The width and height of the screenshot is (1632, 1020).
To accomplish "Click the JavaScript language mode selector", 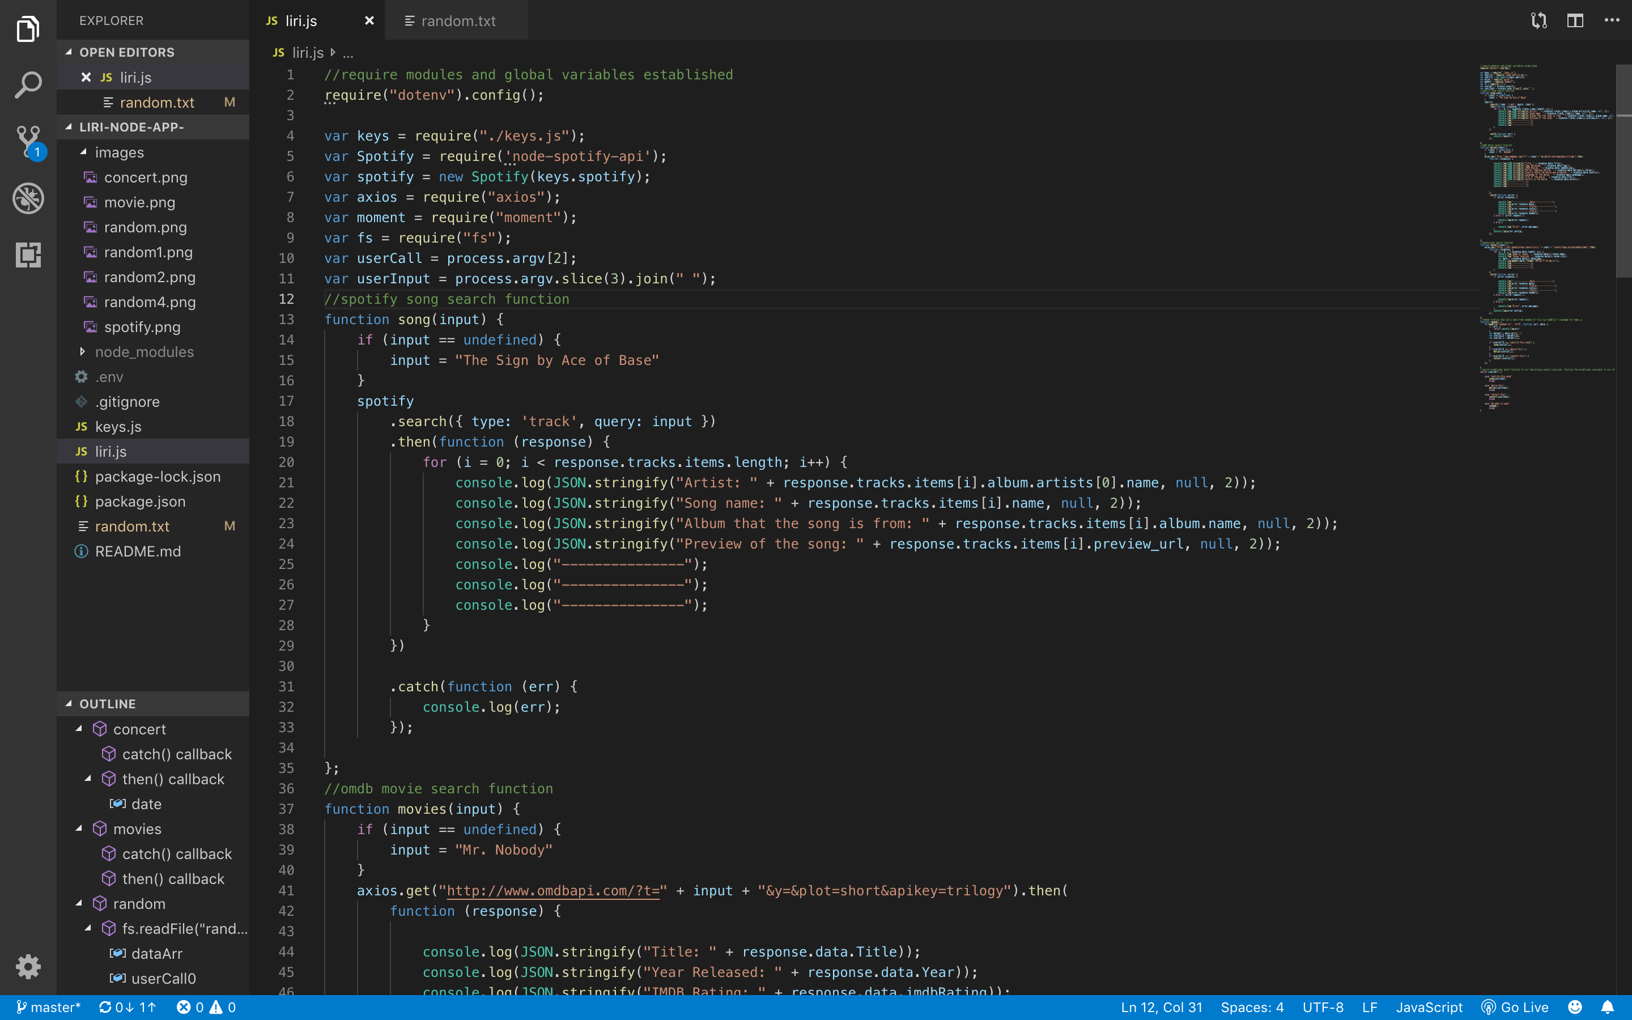I will (x=1429, y=1007).
